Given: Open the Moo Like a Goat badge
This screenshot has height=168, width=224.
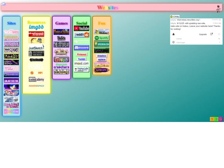Looking at the screenshot, I should click(11, 105).
